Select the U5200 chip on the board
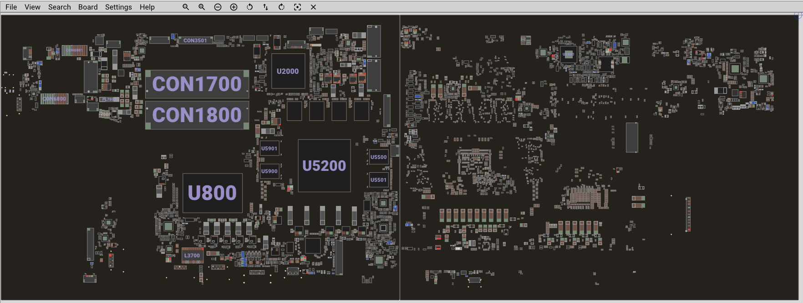This screenshot has width=803, height=303. pos(324,166)
